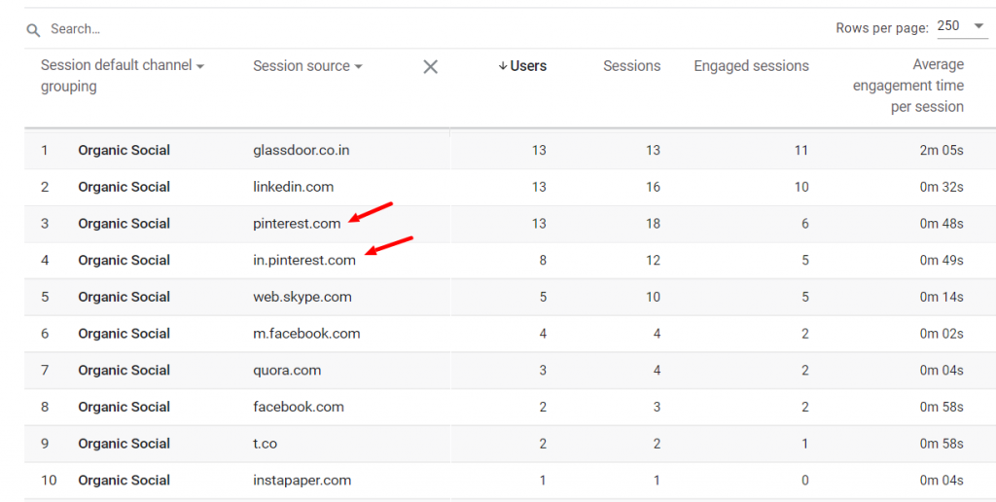Click the Users sort arrow
Image resolution: width=996 pixels, height=502 pixels.
click(503, 66)
